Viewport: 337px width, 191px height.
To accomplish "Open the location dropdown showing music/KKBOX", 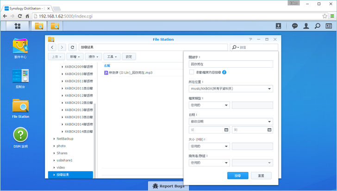I will (x=231, y=88).
